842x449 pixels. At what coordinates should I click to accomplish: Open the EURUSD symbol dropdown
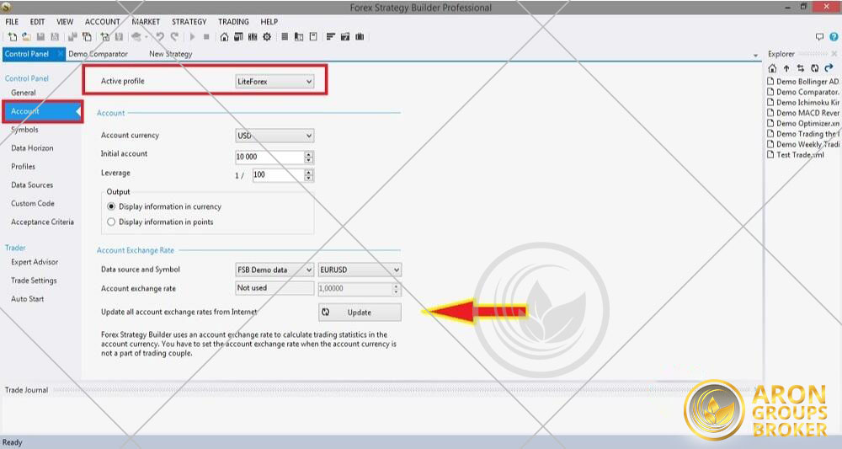tap(360, 270)
